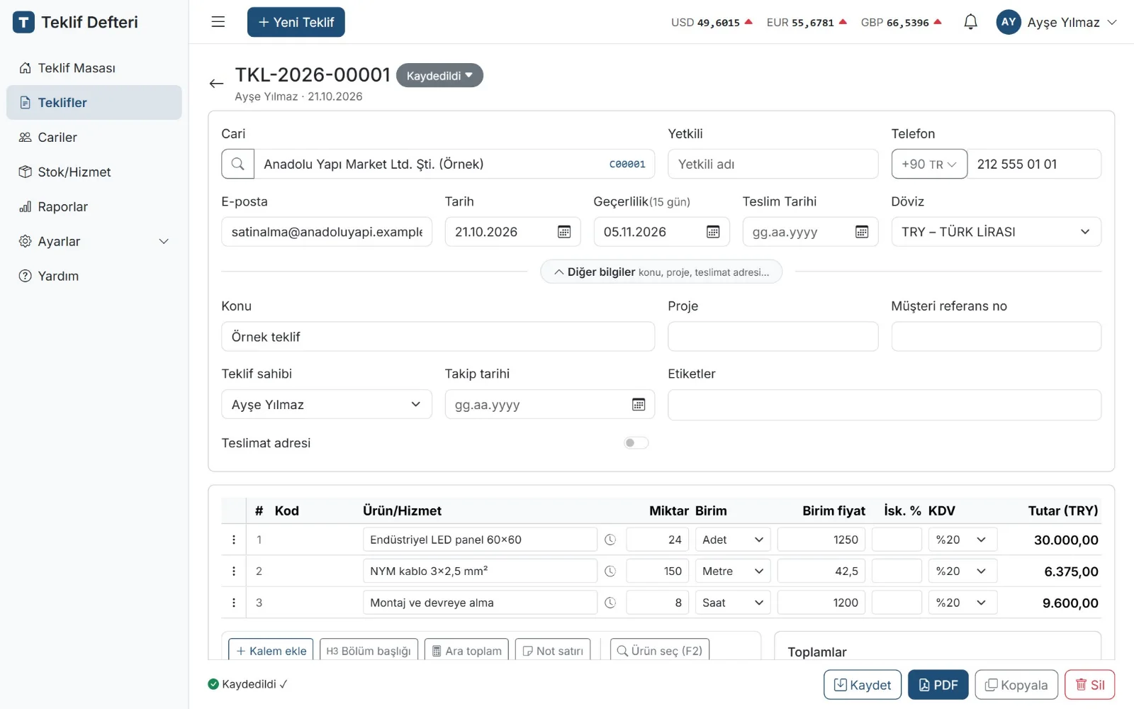This screenshot has height=709, width=1134.
Task: Open the Geçerlilik calendar picker icon
Action: click(x=713, y=232)
